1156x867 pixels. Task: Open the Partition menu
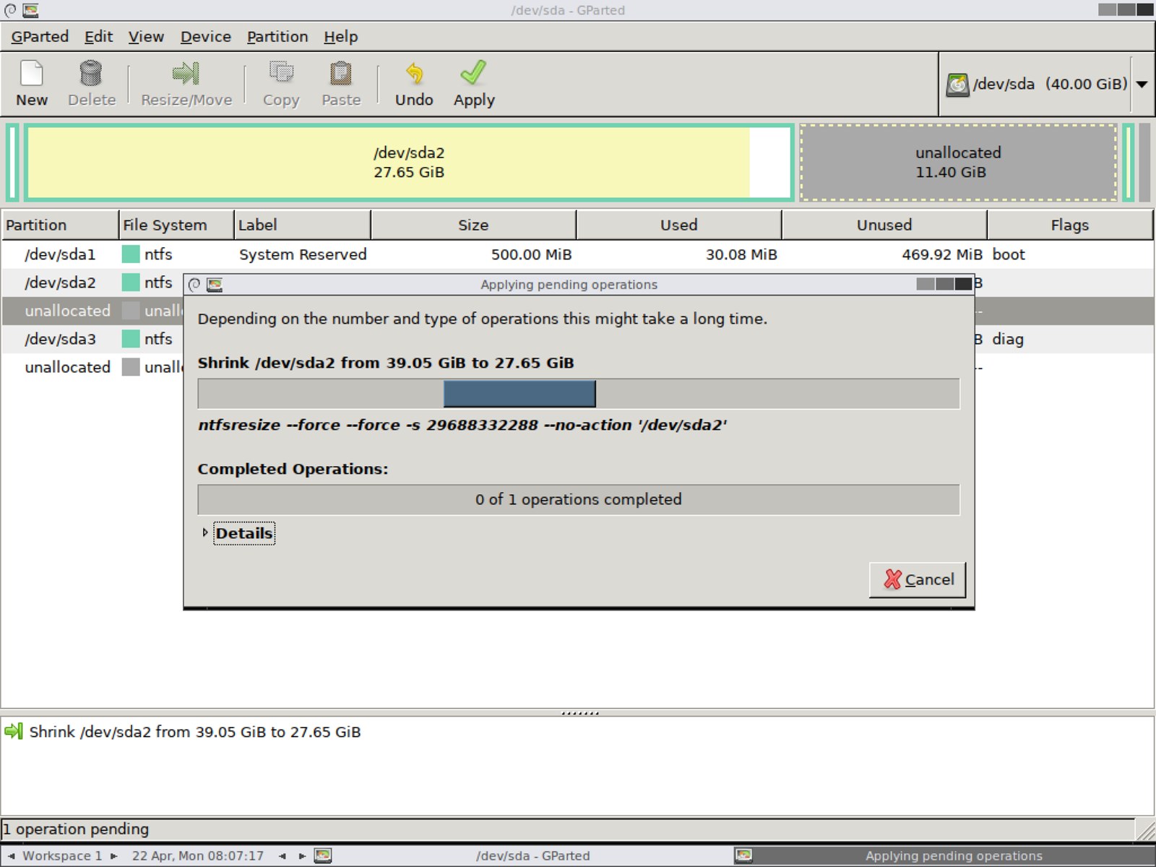[277, 36]
